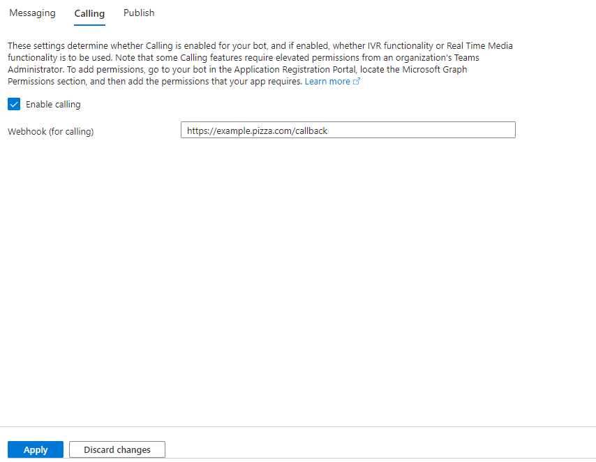Viewport: 596px width, 462px height.
Task: Apply the calling settings
Action: 36,449
